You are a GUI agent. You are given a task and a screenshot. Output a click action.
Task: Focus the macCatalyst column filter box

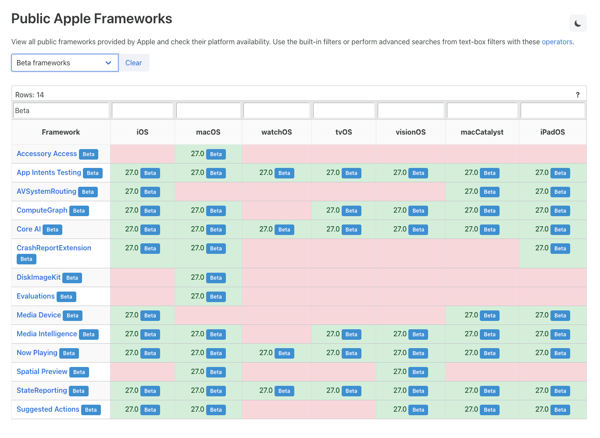click(482, 110)
